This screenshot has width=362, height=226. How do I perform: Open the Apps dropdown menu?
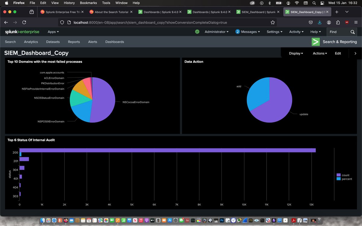point(53,32)
